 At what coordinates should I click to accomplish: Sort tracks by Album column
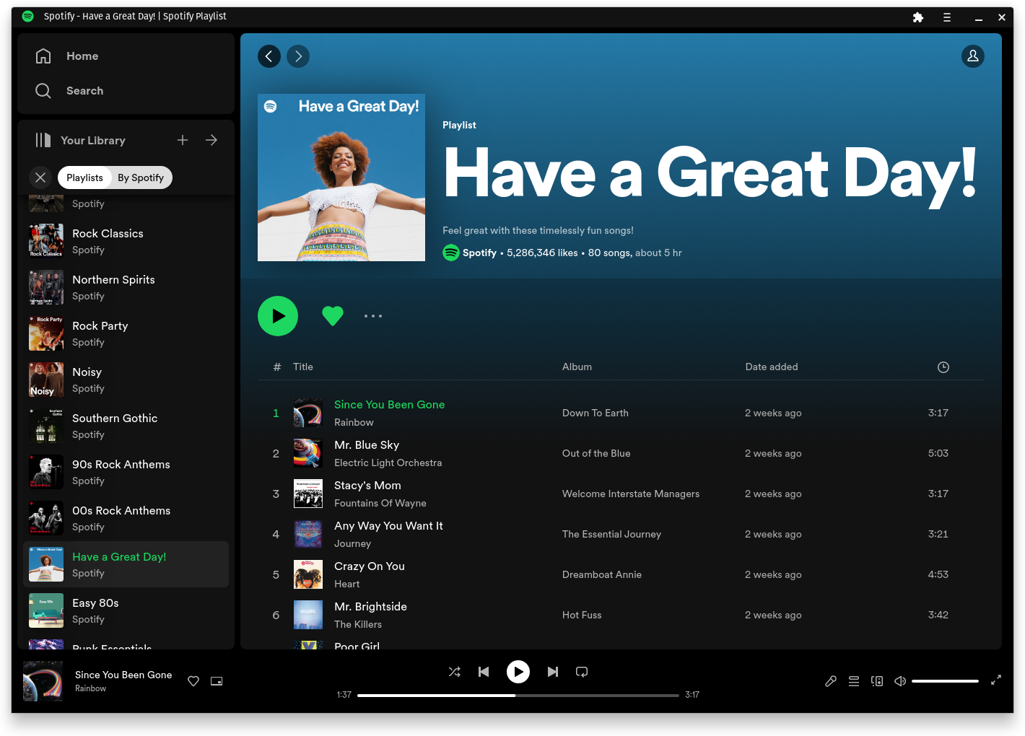coord(577,367)
